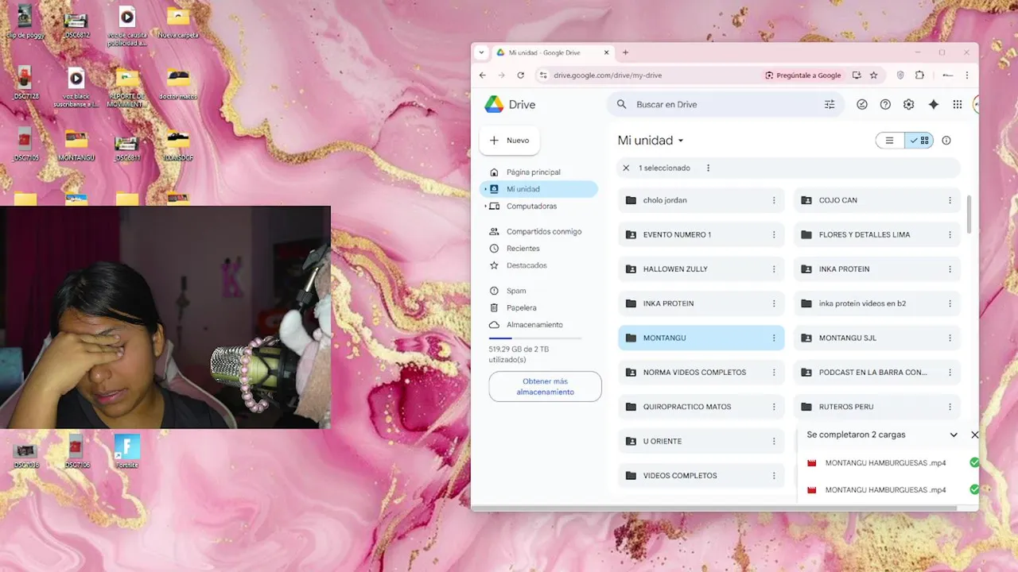The height and width of the screenshot is (572, 1018).
Task: Open more options for COJO CAN folder
Action: coord(950,200)
